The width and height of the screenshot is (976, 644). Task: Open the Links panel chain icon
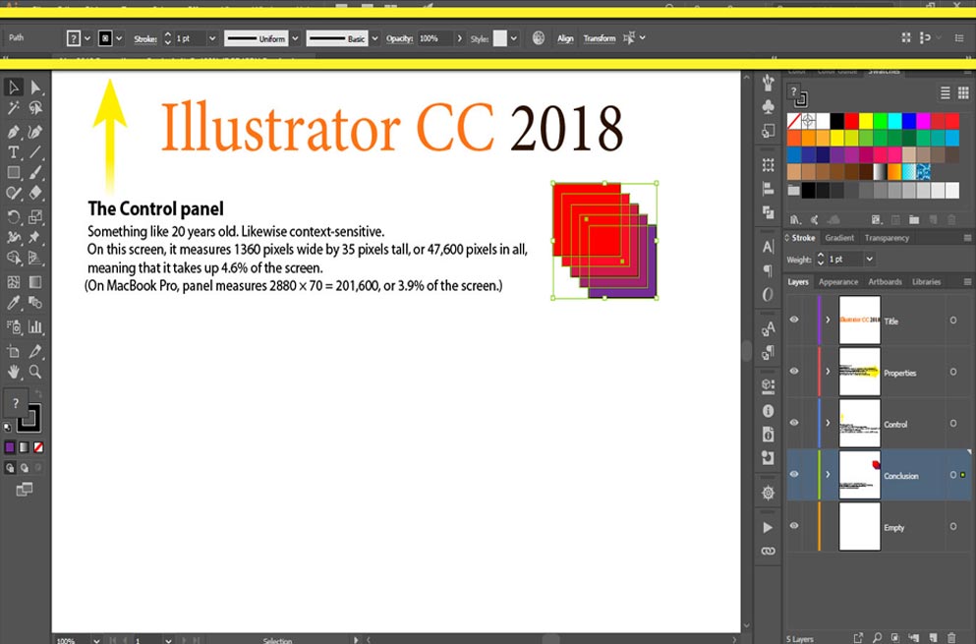(x=768, y=552)
